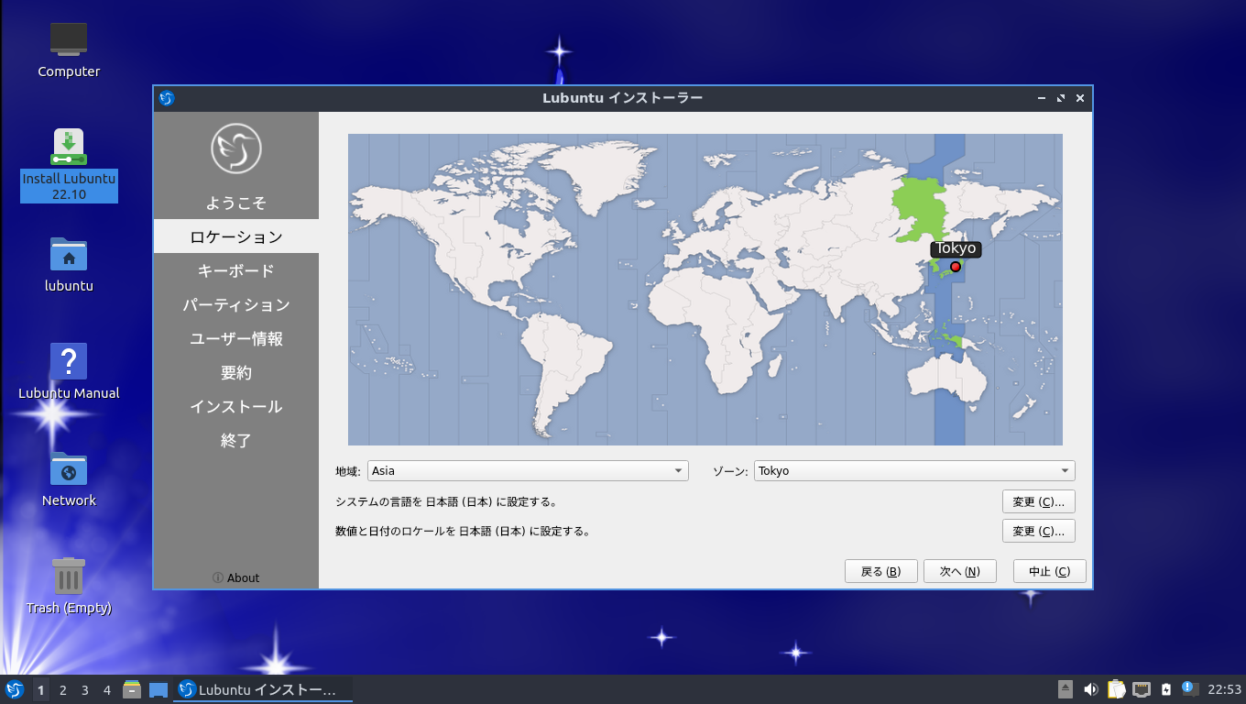The height and width of the screenshot is (704, 1246).
Task: Select the ユーザー情報 step in the sidebar
Action: pyautogui.click(x=236, y=338)
